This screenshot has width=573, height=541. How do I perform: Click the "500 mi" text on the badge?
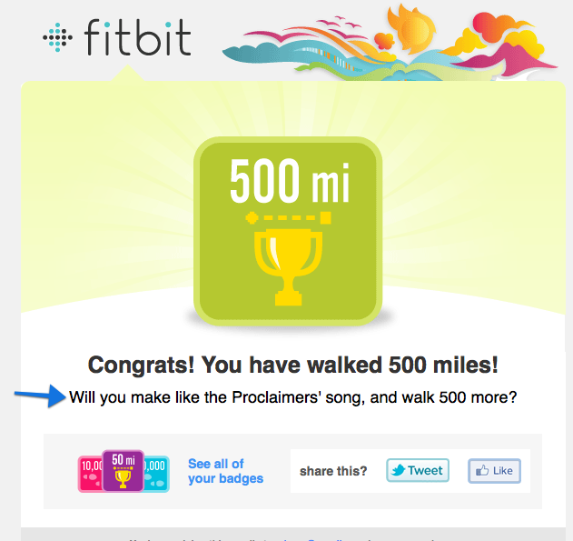coord(290,183)
